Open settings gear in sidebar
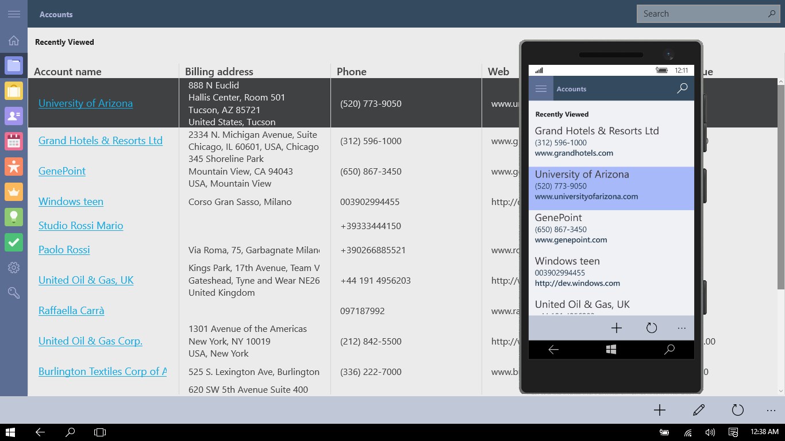 (x=14, y=268)
